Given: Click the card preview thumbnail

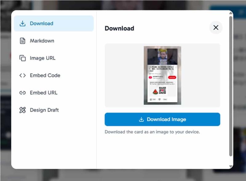Looking at the screenshot, I should point(162,75).
